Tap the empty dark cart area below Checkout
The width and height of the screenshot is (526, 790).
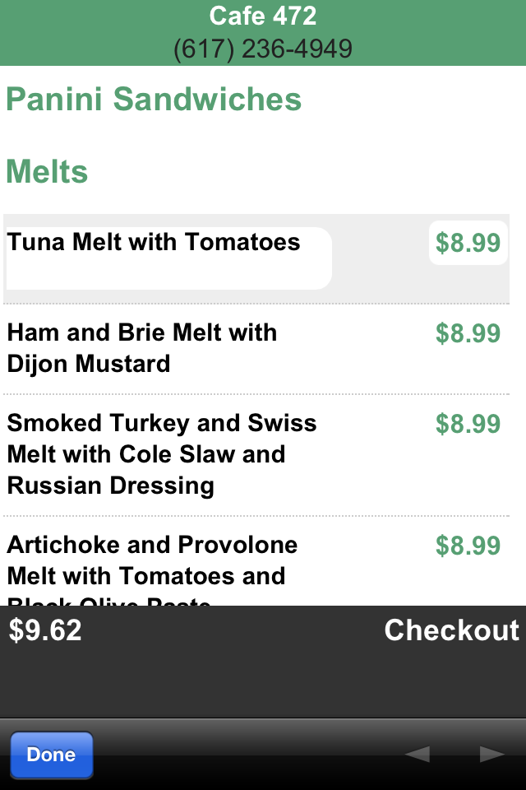click(263, 683)
